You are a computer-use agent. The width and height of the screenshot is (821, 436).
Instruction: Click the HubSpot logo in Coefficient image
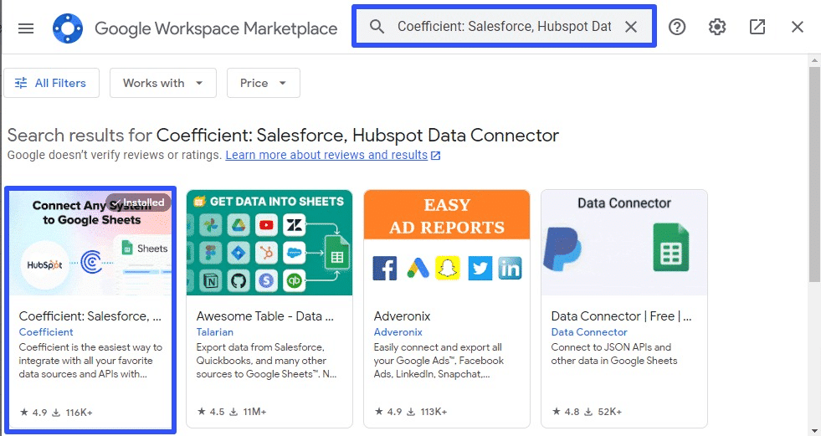pyautogui.click(x=44, y=264)
